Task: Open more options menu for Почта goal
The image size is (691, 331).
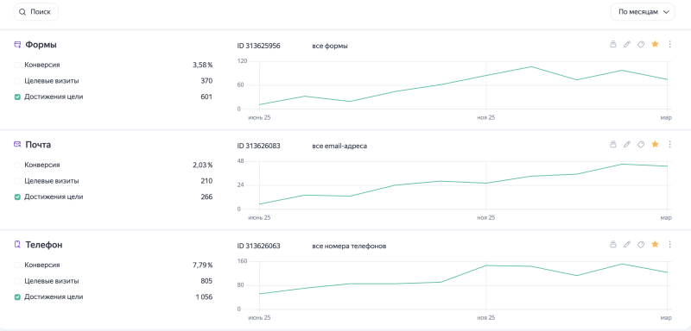Action: 670,144
